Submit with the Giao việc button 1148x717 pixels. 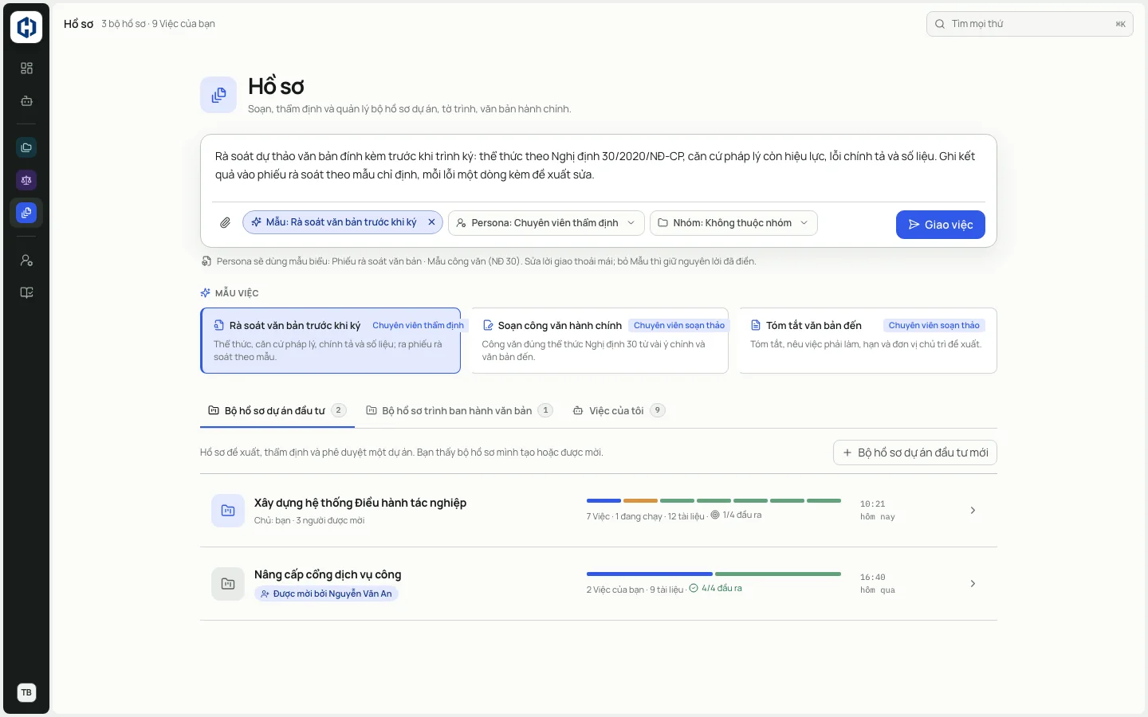click(x=941, y=225)
